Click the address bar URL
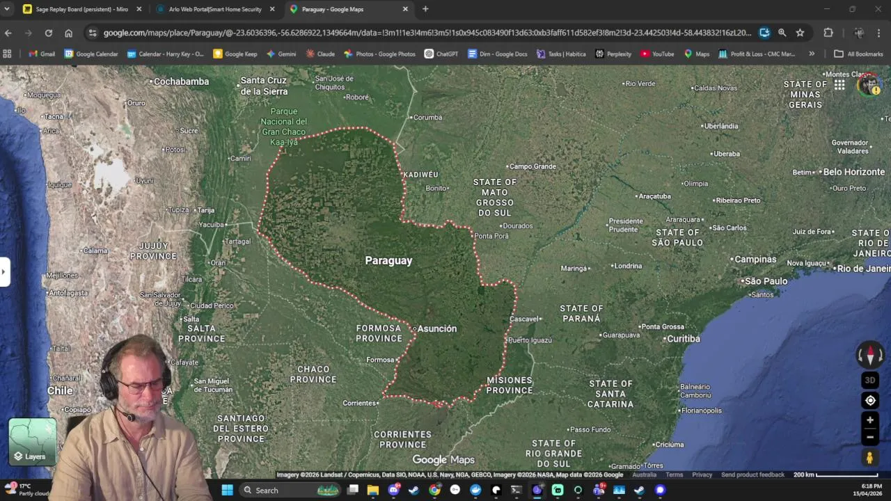This screenshot has width=891, height=501. click(x=427, y=33)
